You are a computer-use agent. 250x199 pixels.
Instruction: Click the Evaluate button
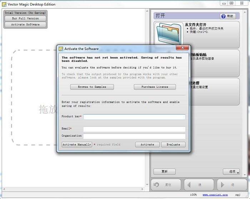click(x=173, y=144)
